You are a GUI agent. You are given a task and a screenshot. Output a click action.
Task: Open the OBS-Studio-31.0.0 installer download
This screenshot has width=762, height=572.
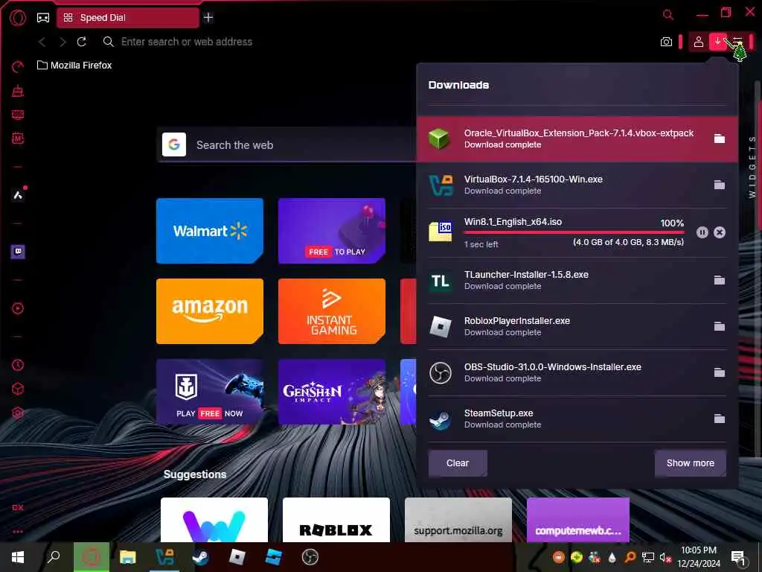(x=577, y=372)
